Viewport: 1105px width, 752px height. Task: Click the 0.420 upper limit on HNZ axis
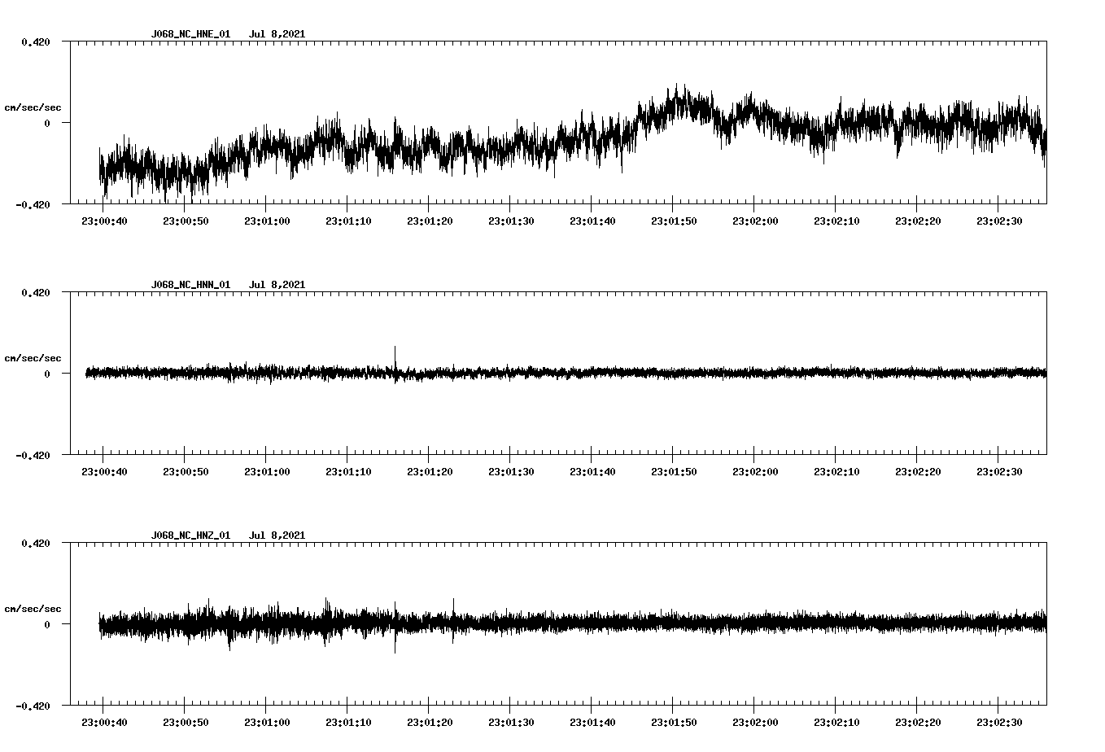click(36, 543)
